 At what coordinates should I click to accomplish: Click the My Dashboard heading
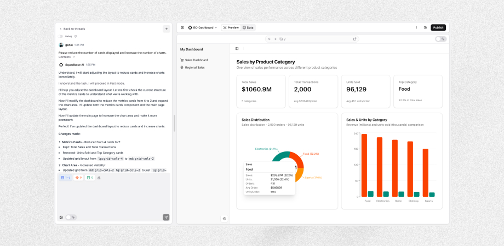click(x=191, y=49)
